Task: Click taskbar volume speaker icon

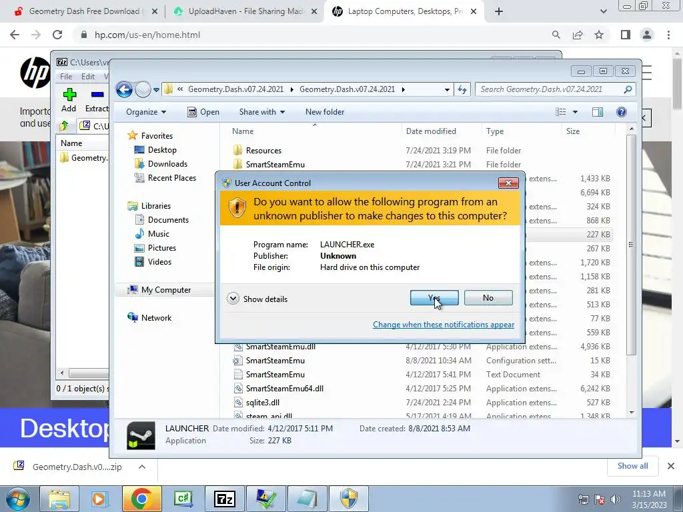Action: pos(616,499)
